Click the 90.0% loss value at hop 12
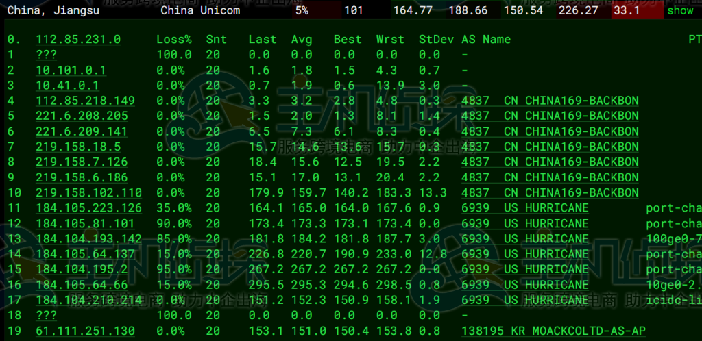The height and width of the screenshot is (341, 702). tap(174, 223)
